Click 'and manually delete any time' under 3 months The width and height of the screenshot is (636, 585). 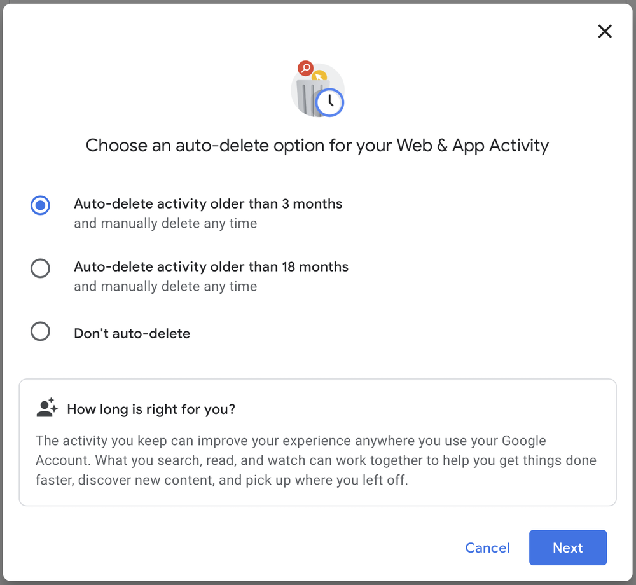coord(165,223)
